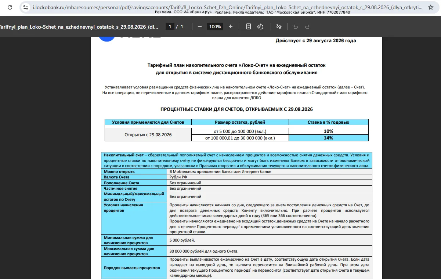This screenshot has height=279, width=441.
Task: Click 'Без ограничений' beside Пополнение Счета
Action: click(185, 183)
